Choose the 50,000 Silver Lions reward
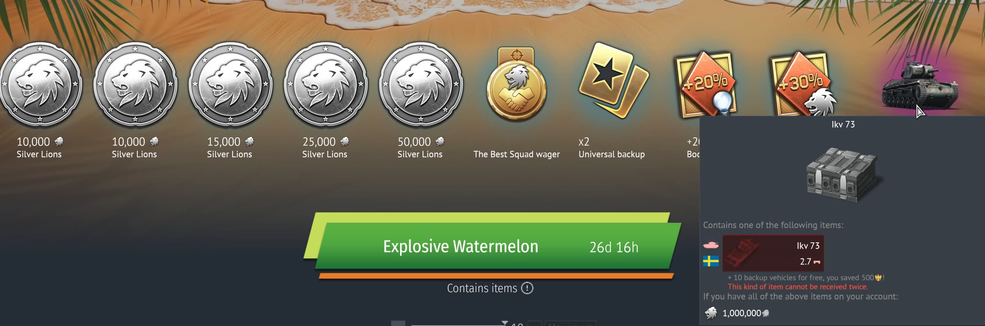Image resolution: width=985 pixels, height=326 pixels. pos(421,85)
